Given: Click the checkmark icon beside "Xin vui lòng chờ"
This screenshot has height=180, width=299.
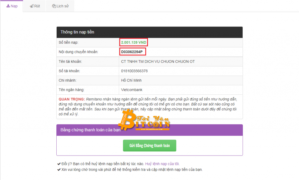Looking at the screenshot, I should point(59,170).
